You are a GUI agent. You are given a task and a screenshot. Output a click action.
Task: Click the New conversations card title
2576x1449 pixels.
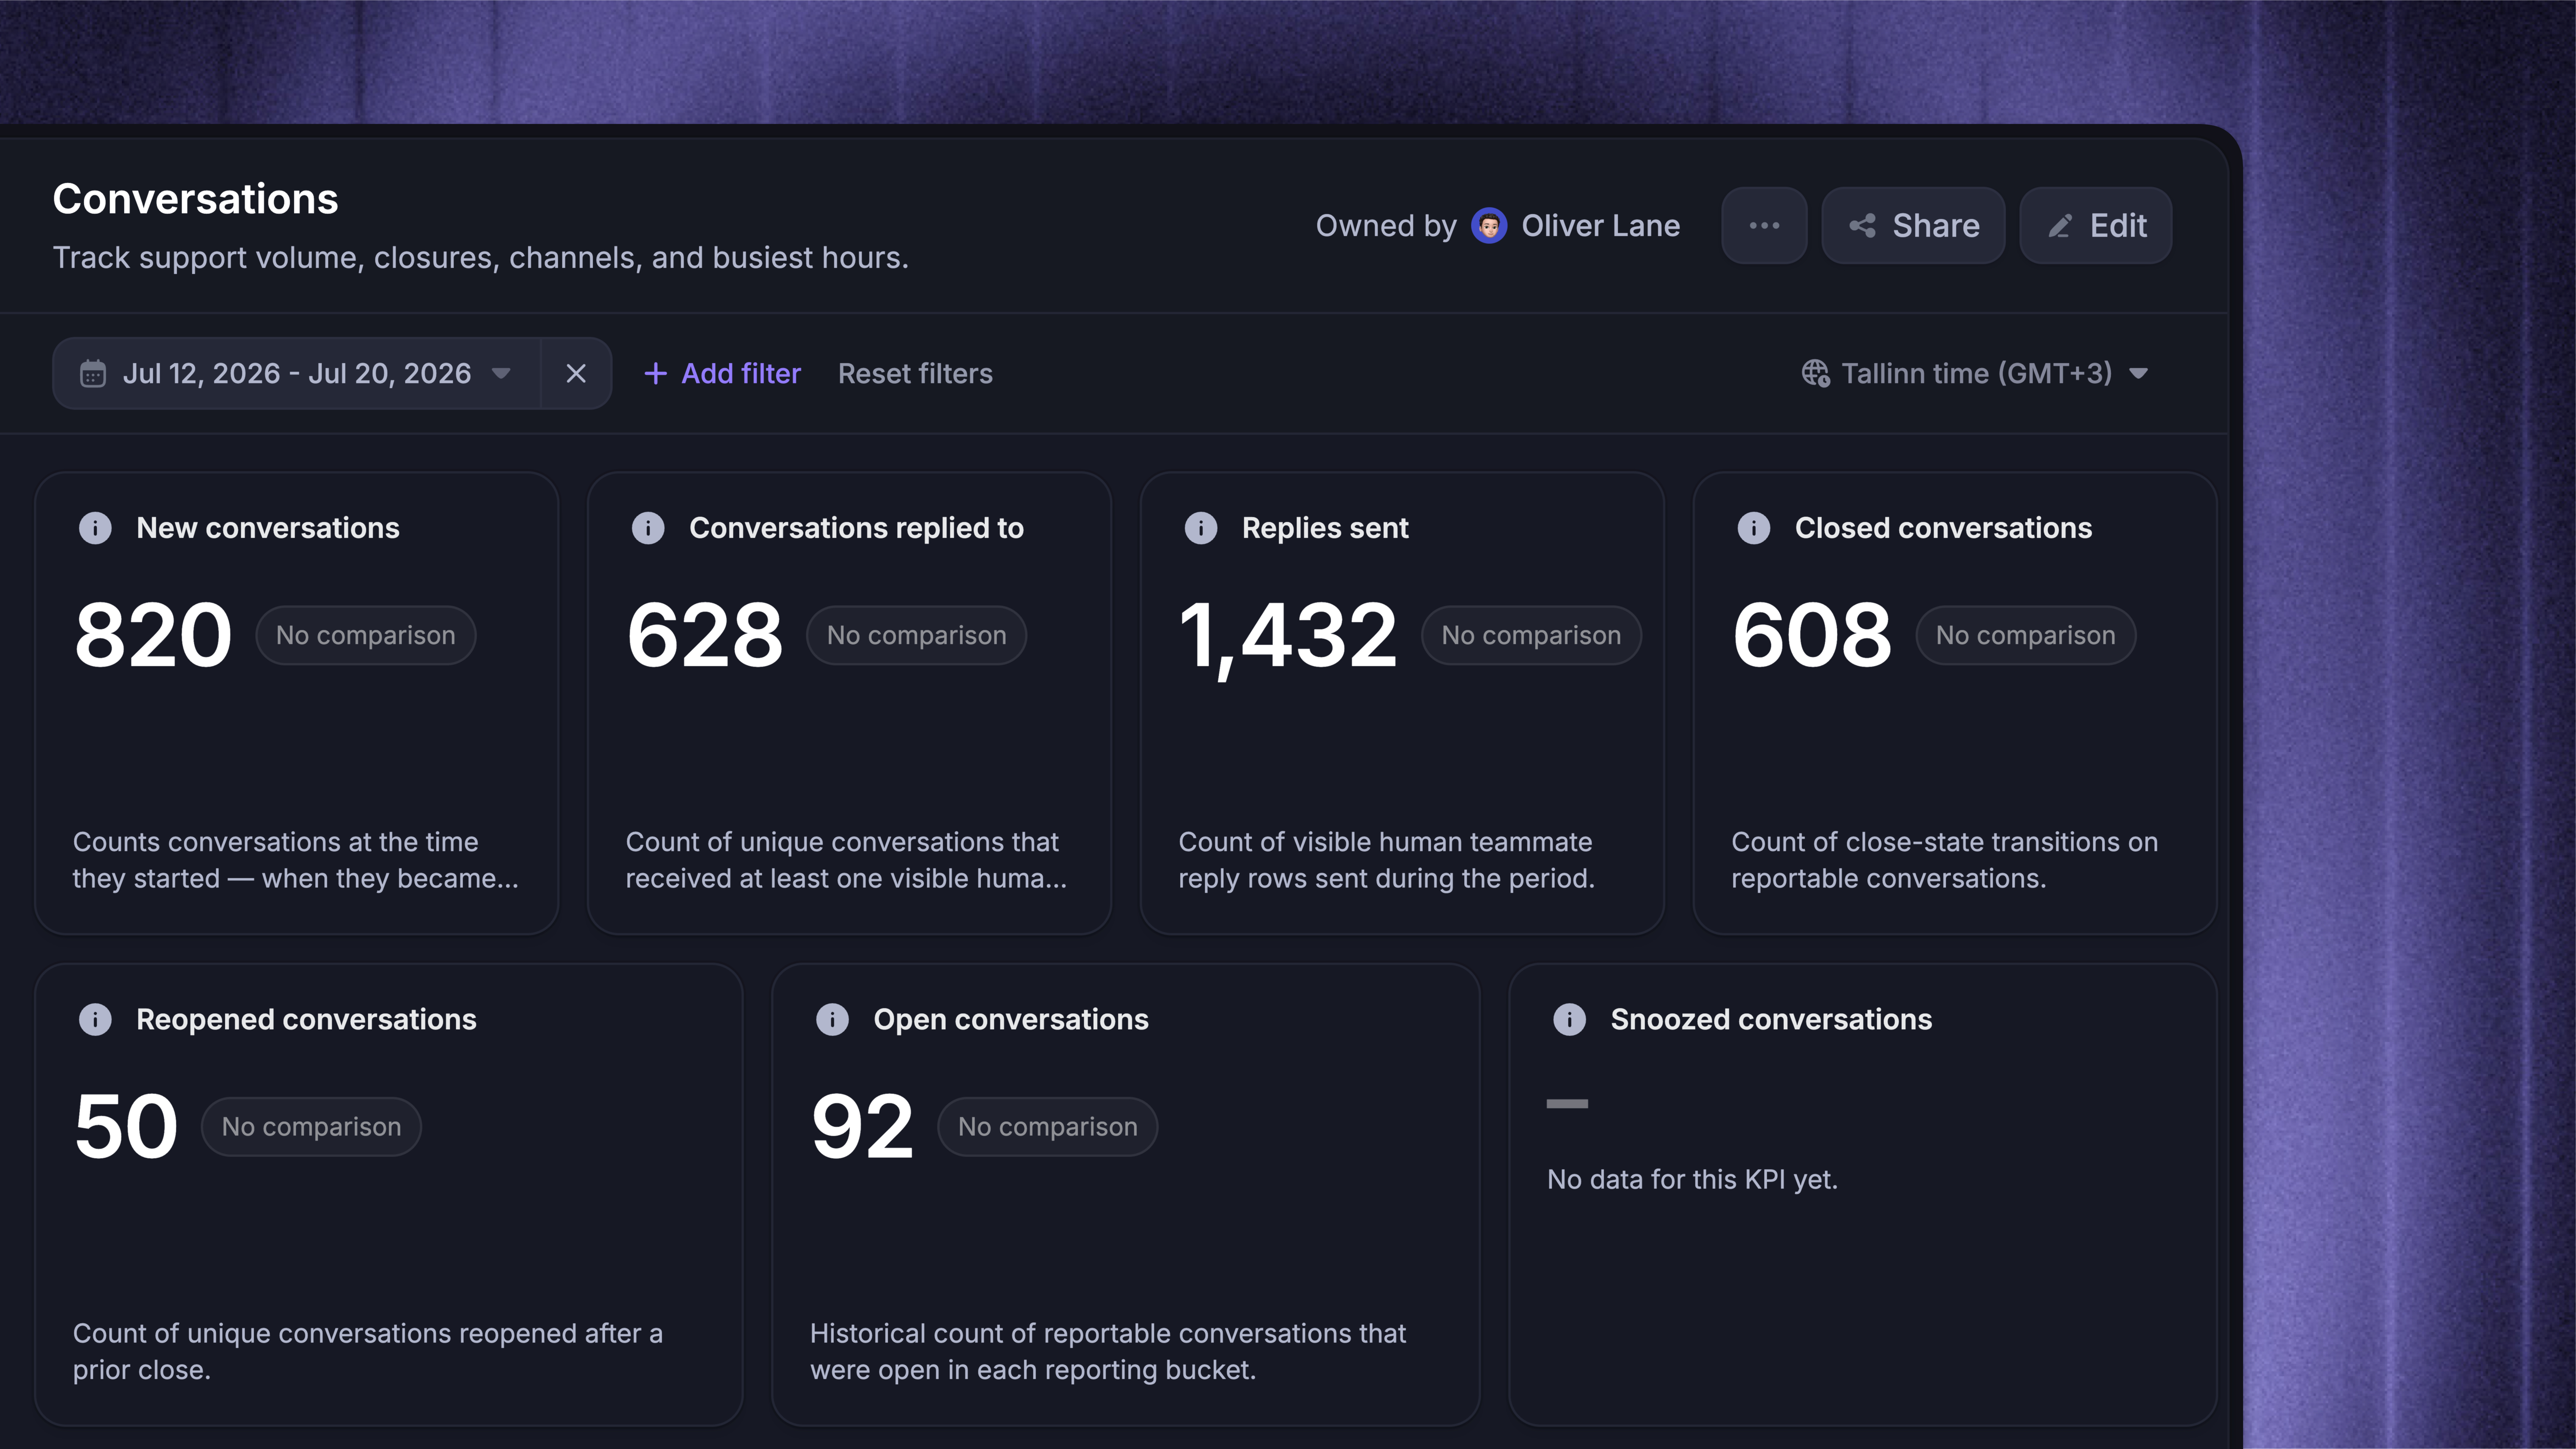click(x=268, y=528)
